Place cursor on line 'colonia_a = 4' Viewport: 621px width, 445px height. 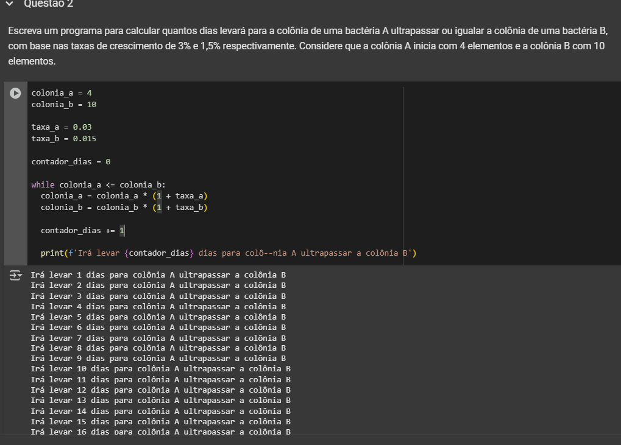point(62,93)
